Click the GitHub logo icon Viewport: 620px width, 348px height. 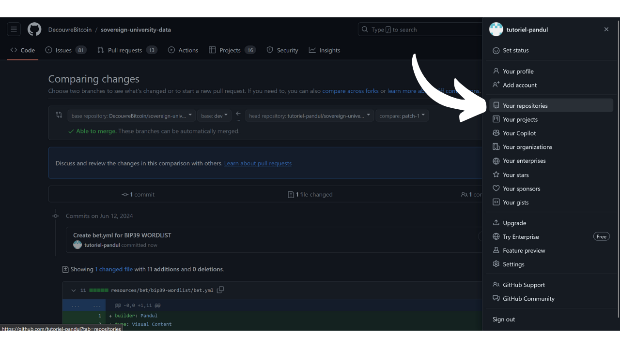[34, 29]
